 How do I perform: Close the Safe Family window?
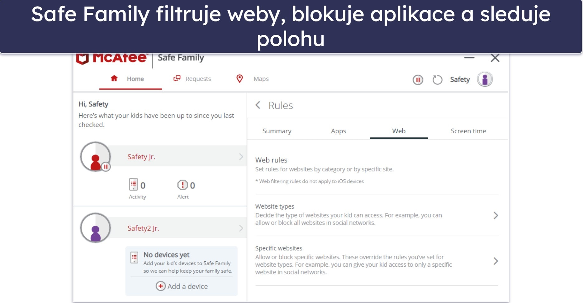[495, 58]
